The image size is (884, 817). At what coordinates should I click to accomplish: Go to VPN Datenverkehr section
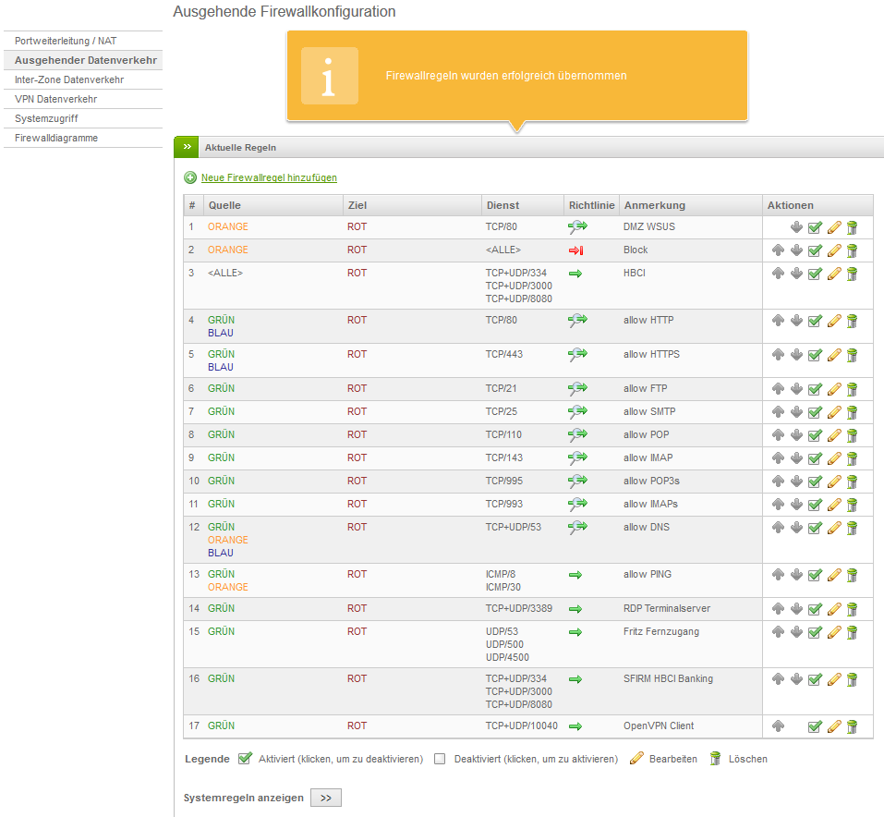pos(55,99)
